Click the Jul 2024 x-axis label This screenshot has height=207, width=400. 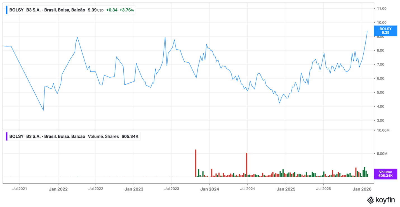coord(248,189)
